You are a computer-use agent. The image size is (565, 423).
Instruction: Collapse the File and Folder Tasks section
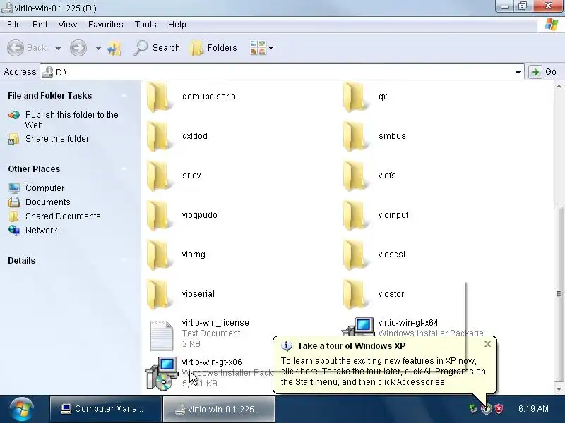coord(124,96)
